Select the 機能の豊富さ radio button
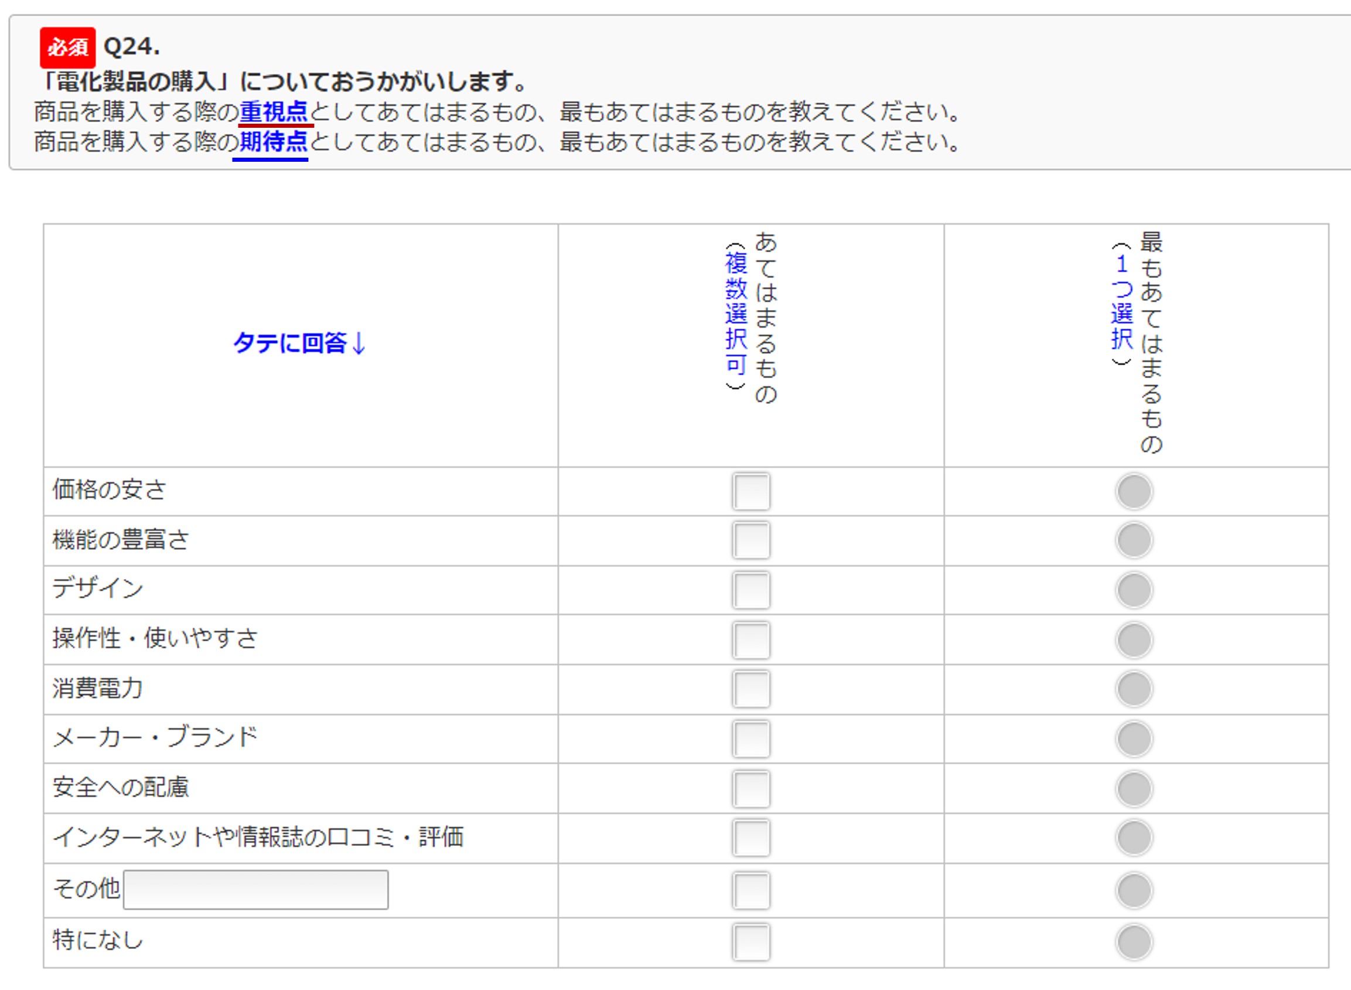 [1134, 540]
